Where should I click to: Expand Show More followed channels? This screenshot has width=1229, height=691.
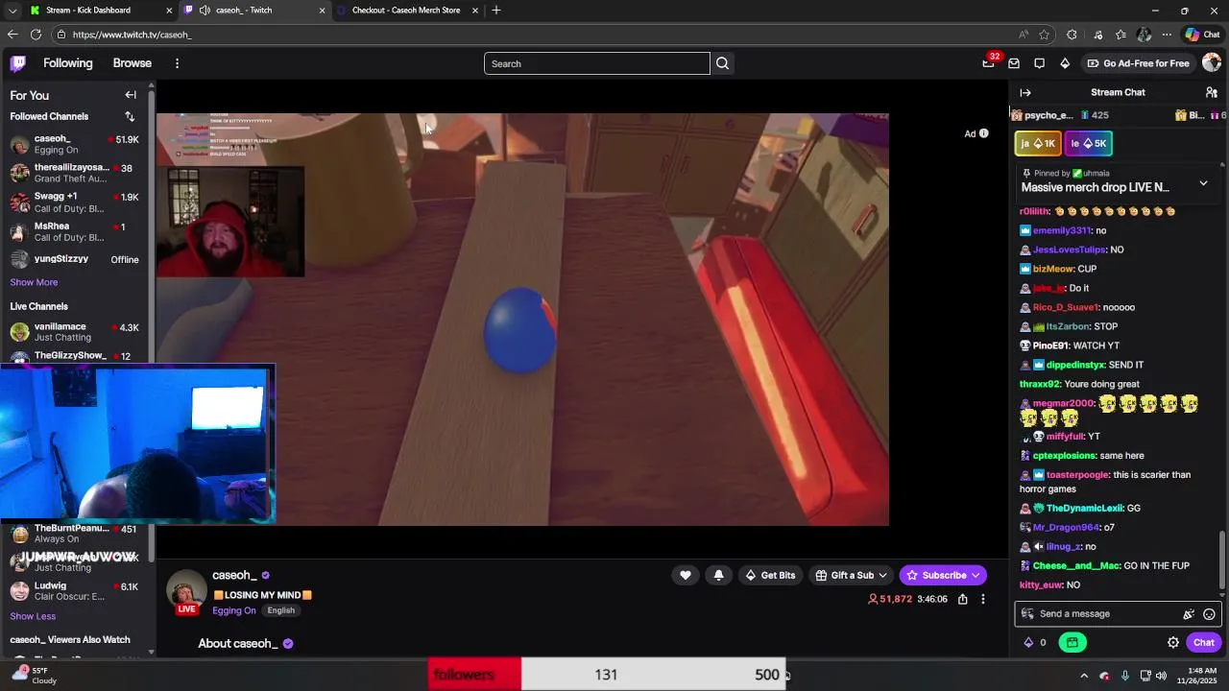34,282
